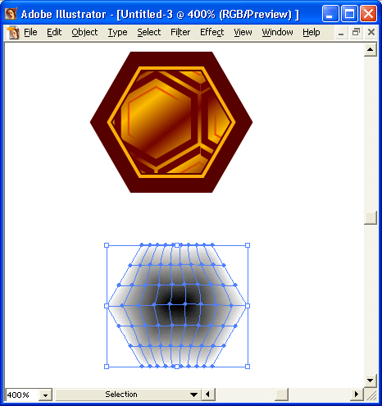Open the Object menu

pyautogui.click(x=84, y=32)
